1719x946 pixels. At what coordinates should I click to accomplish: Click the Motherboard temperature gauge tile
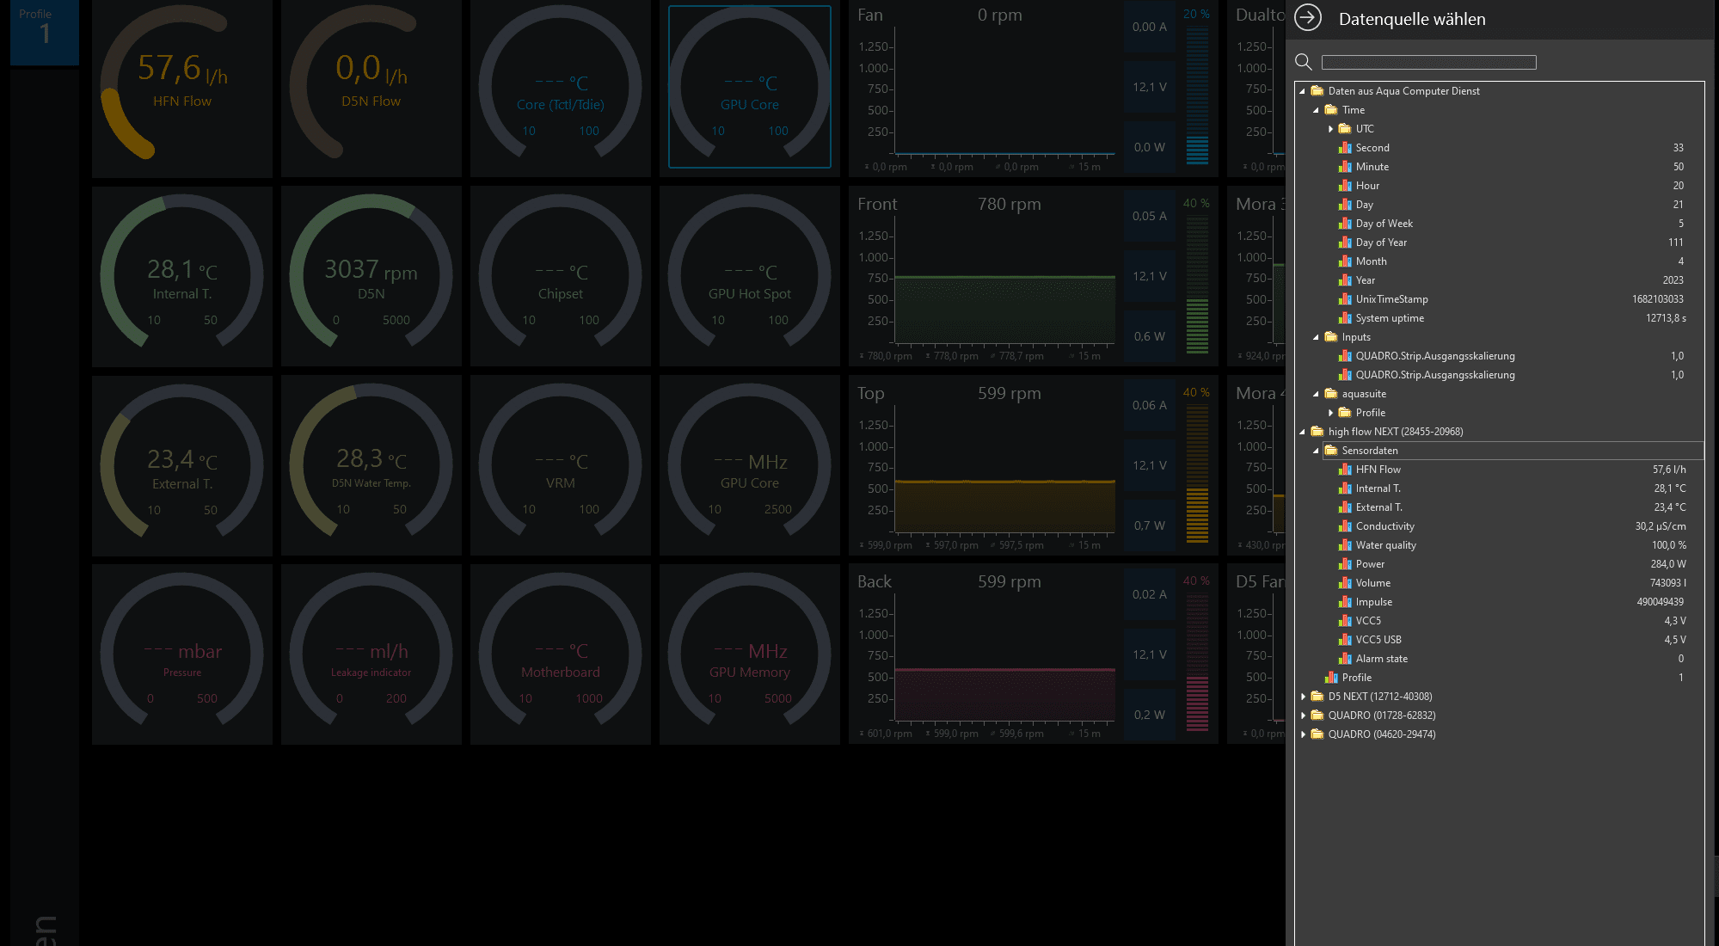561,654
